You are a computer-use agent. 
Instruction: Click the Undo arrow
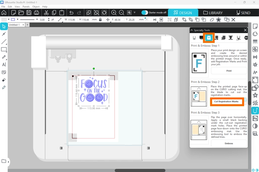71,13
